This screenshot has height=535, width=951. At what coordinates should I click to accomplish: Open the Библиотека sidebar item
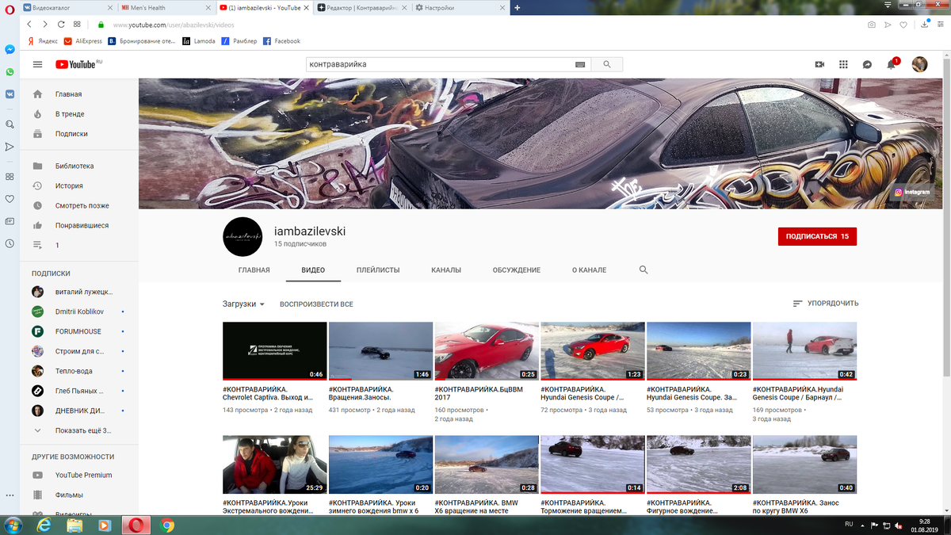[x=74, y=166]
